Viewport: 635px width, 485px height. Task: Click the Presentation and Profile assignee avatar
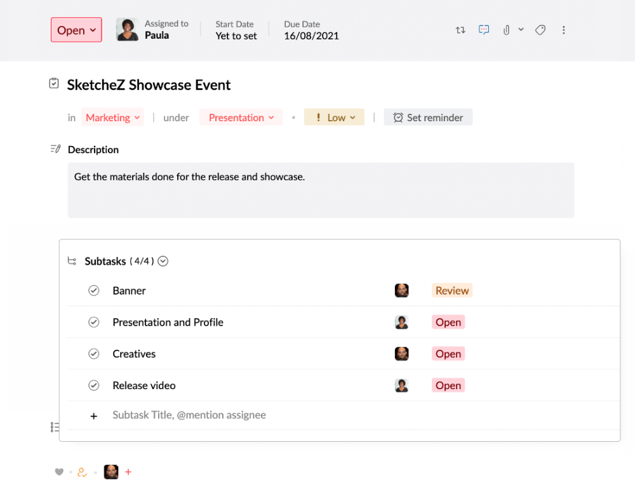coord(401,322)
